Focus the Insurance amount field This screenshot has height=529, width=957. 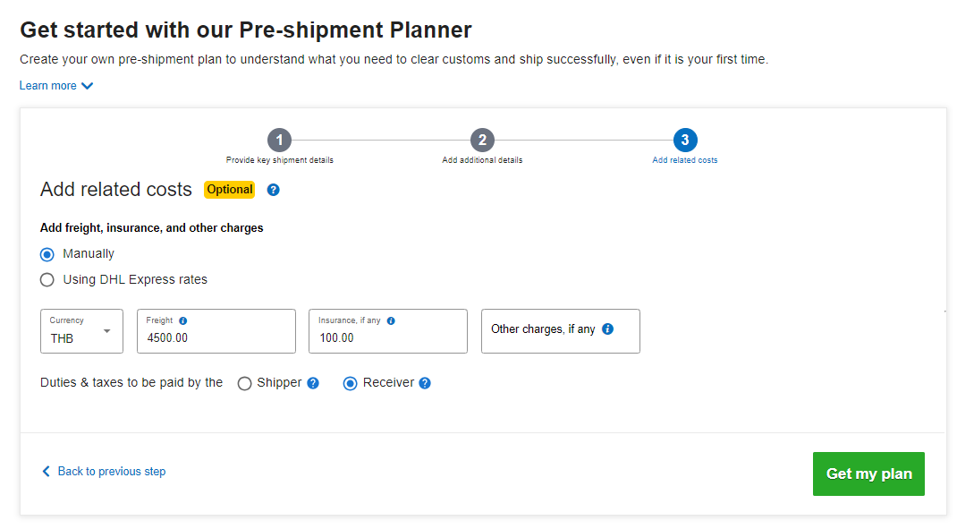click(388, 331)
